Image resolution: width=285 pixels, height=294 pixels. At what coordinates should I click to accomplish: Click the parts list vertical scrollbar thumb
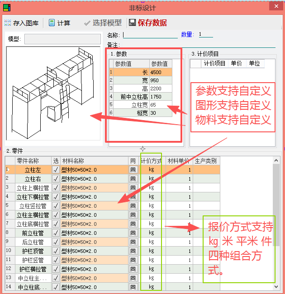tap(276, 205)
